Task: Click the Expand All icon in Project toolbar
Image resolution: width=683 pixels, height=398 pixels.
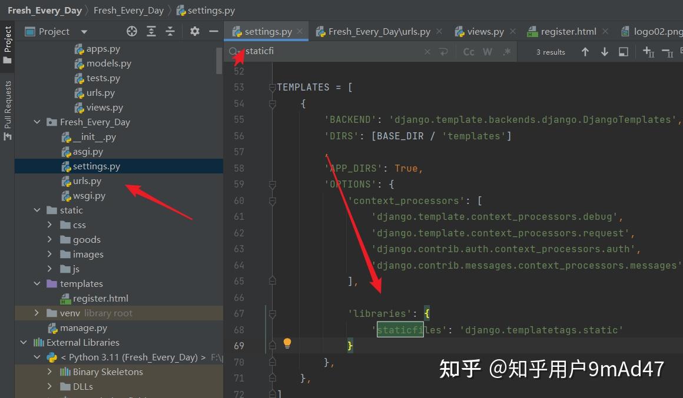Action: point(152,31)
